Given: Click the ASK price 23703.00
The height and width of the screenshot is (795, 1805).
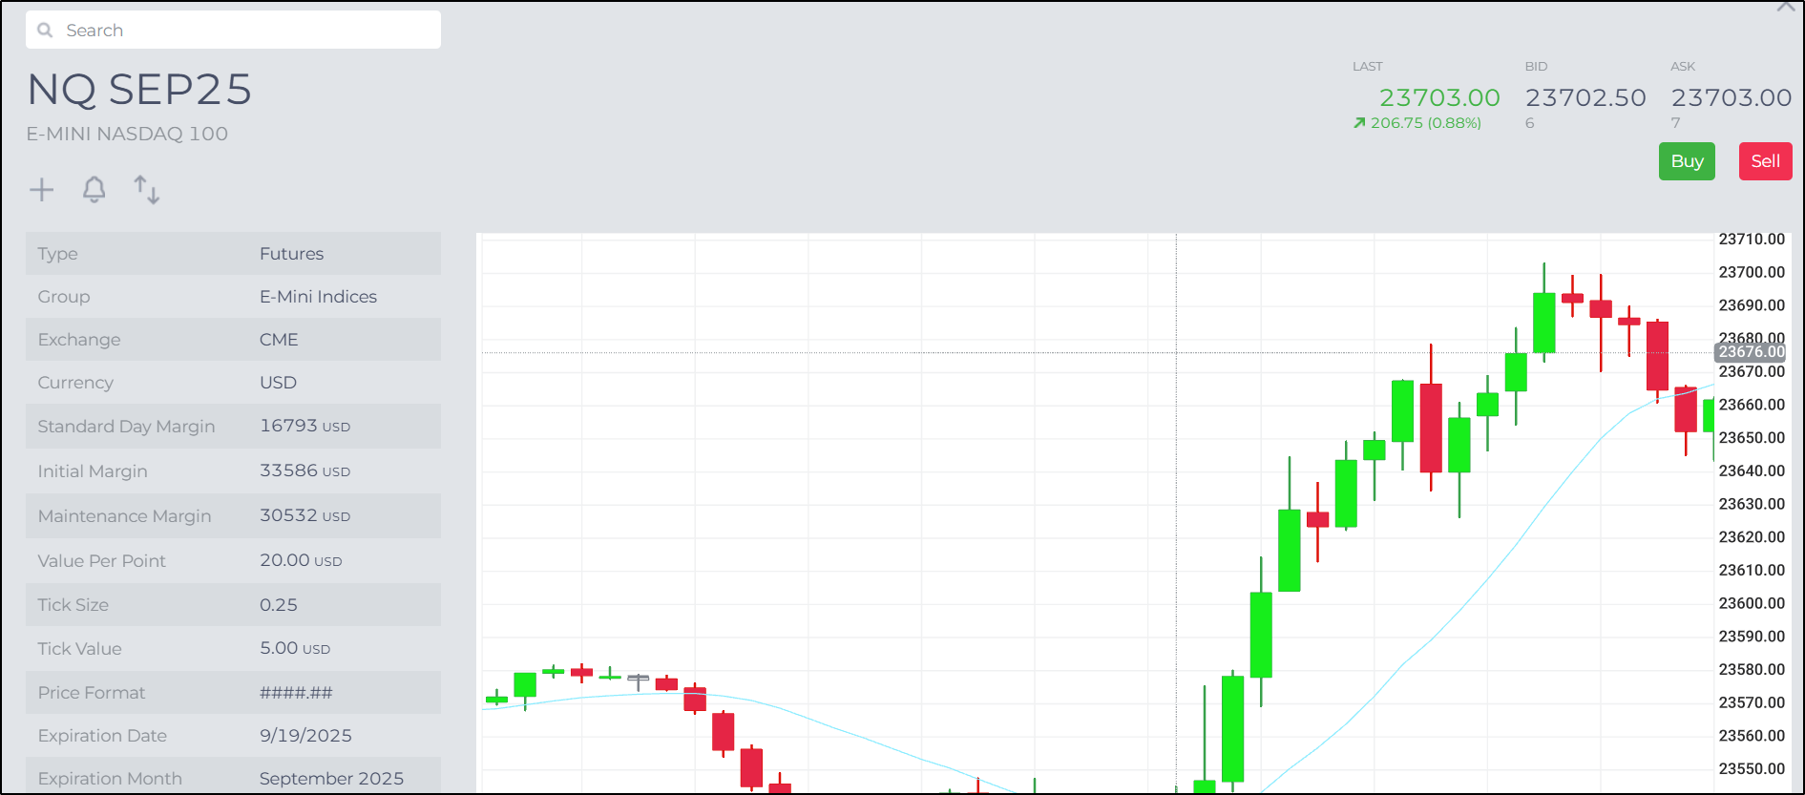Looking at the screenshot, I should [x=1732, y=97].
